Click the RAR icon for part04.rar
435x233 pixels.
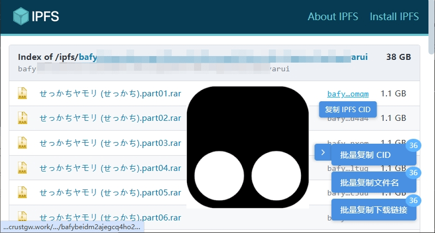pos(22,168)
